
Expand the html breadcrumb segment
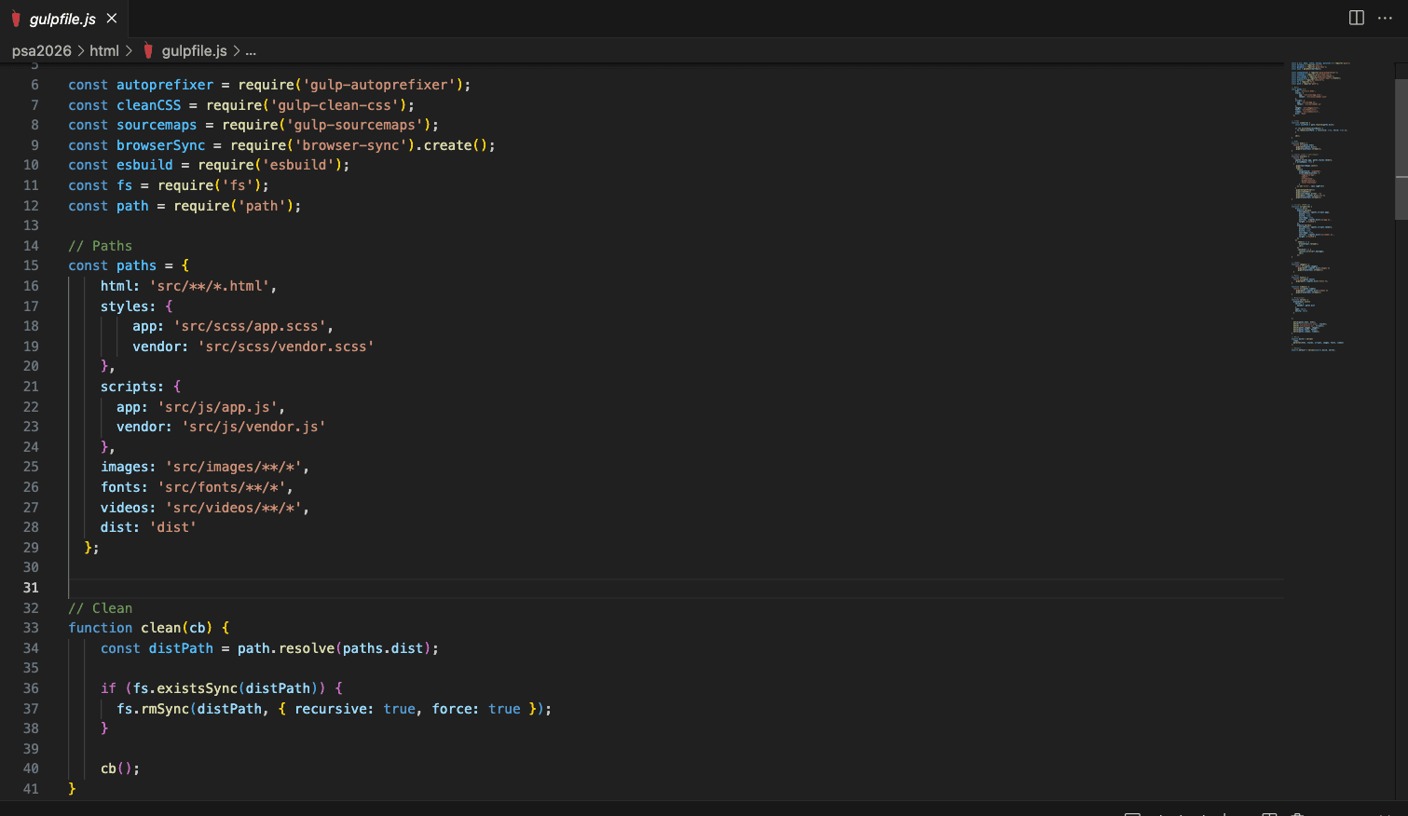pos(104,50)
